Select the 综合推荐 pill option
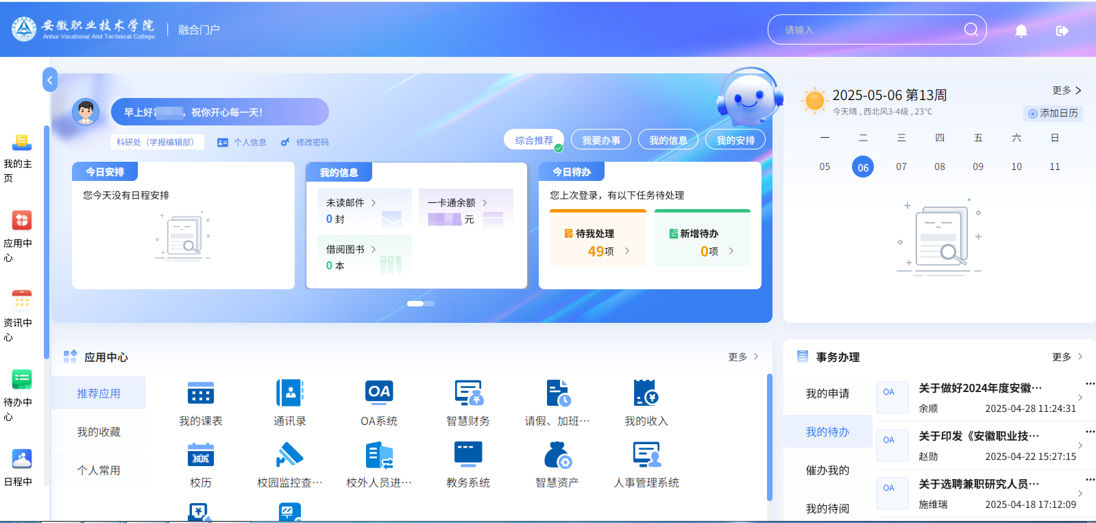Image resolution: width=1096 pixels, height=523 pixels. [x=534, y=140]
